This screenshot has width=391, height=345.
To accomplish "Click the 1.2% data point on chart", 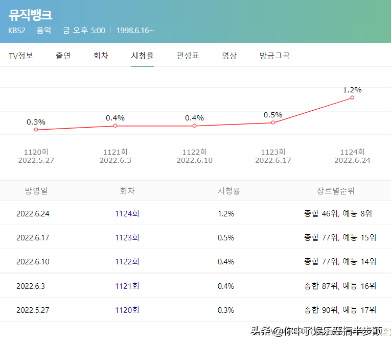I will (x=352, y=97).
